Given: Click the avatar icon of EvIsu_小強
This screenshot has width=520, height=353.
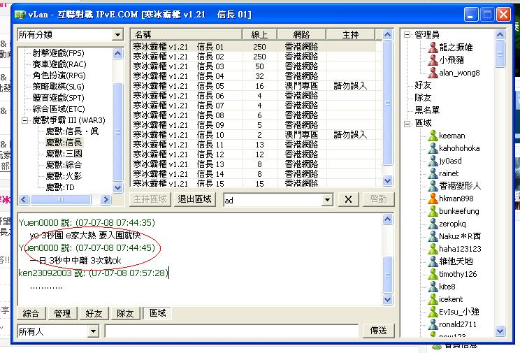Looking at the screenshot, I should click(x=433, y=312).
